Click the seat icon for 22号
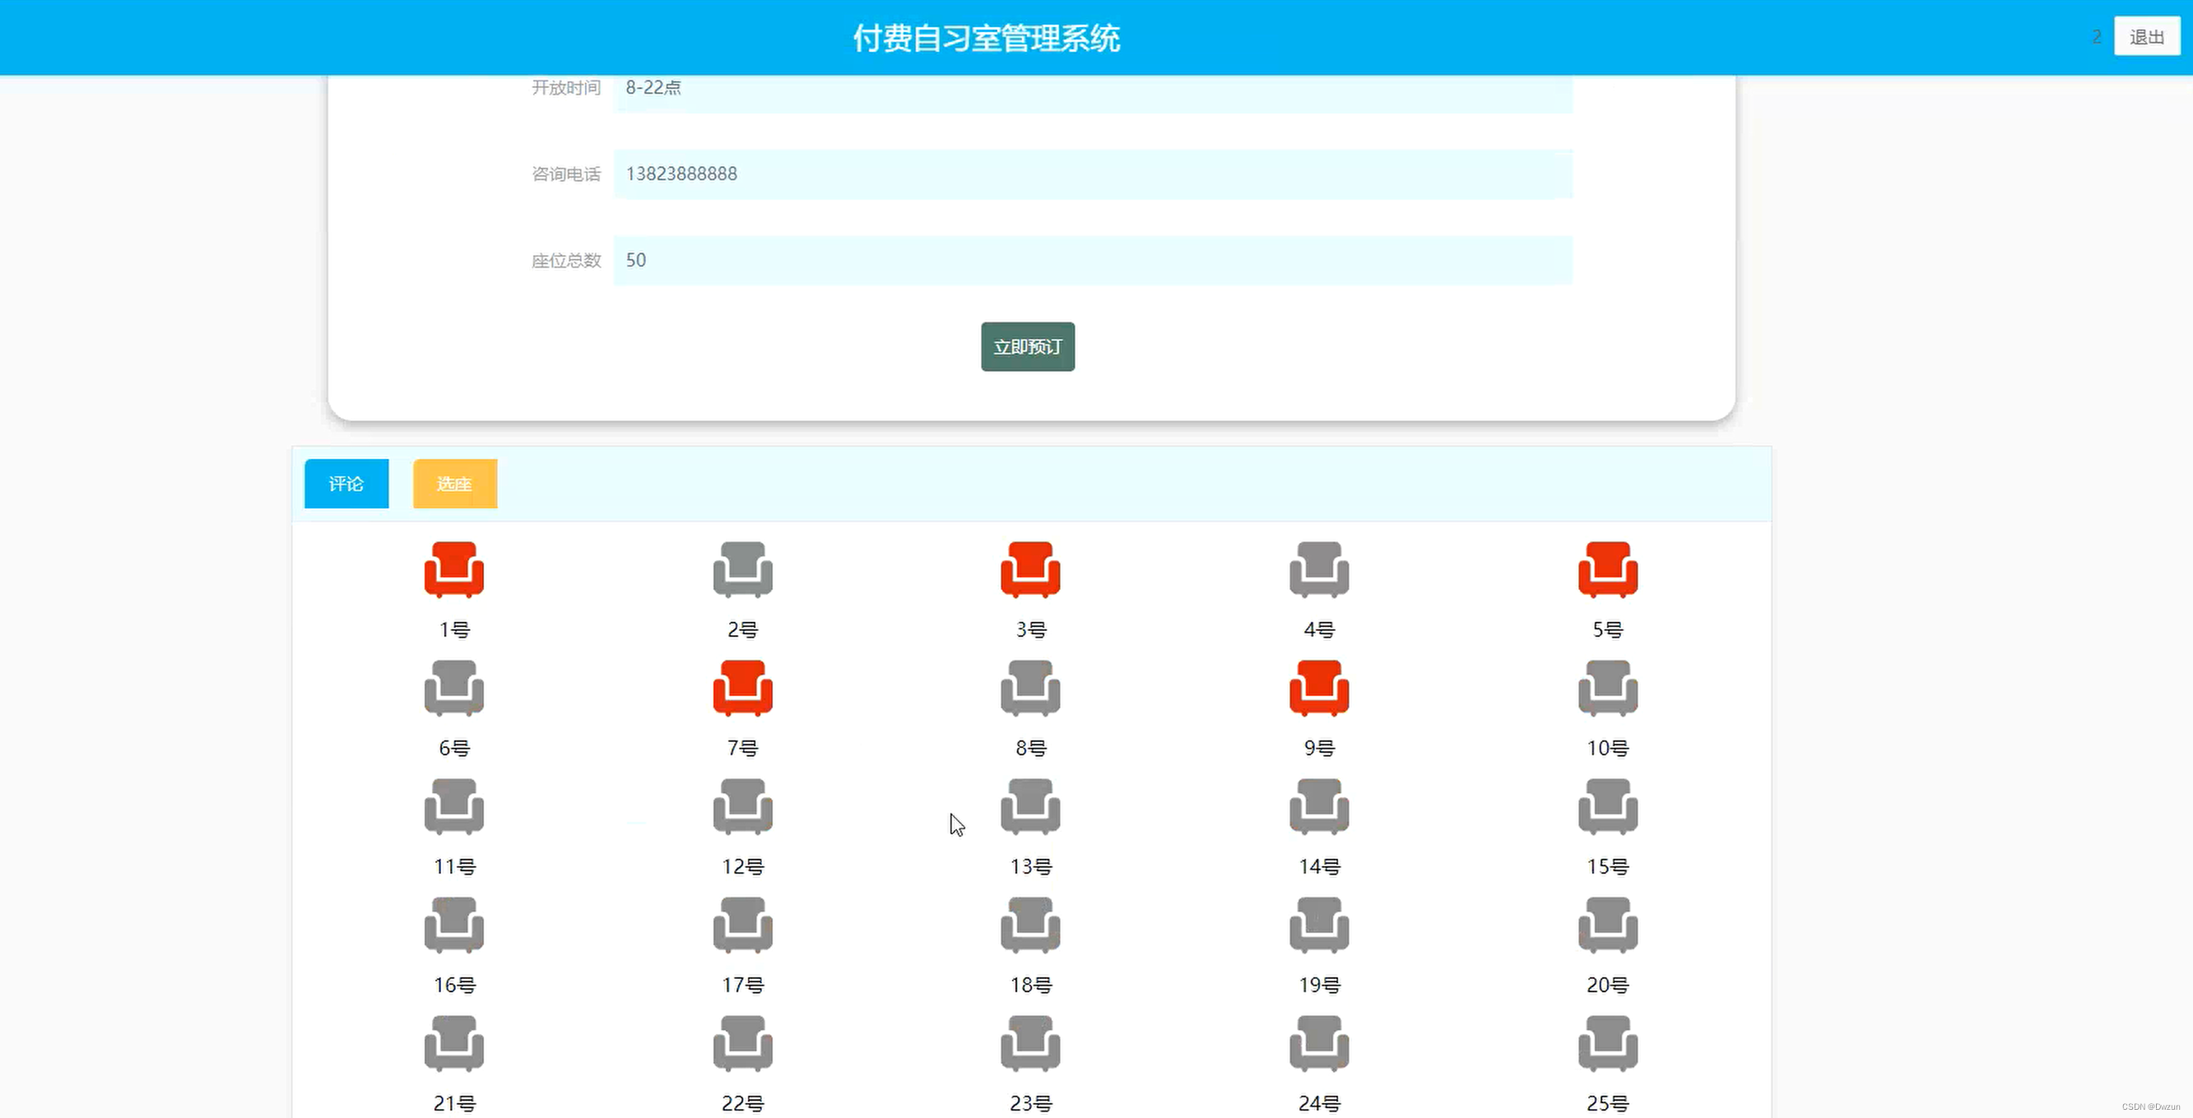 tap(742, 1042)
